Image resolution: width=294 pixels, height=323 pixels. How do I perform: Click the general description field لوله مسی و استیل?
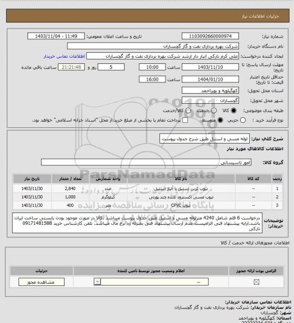coord(205,139)
